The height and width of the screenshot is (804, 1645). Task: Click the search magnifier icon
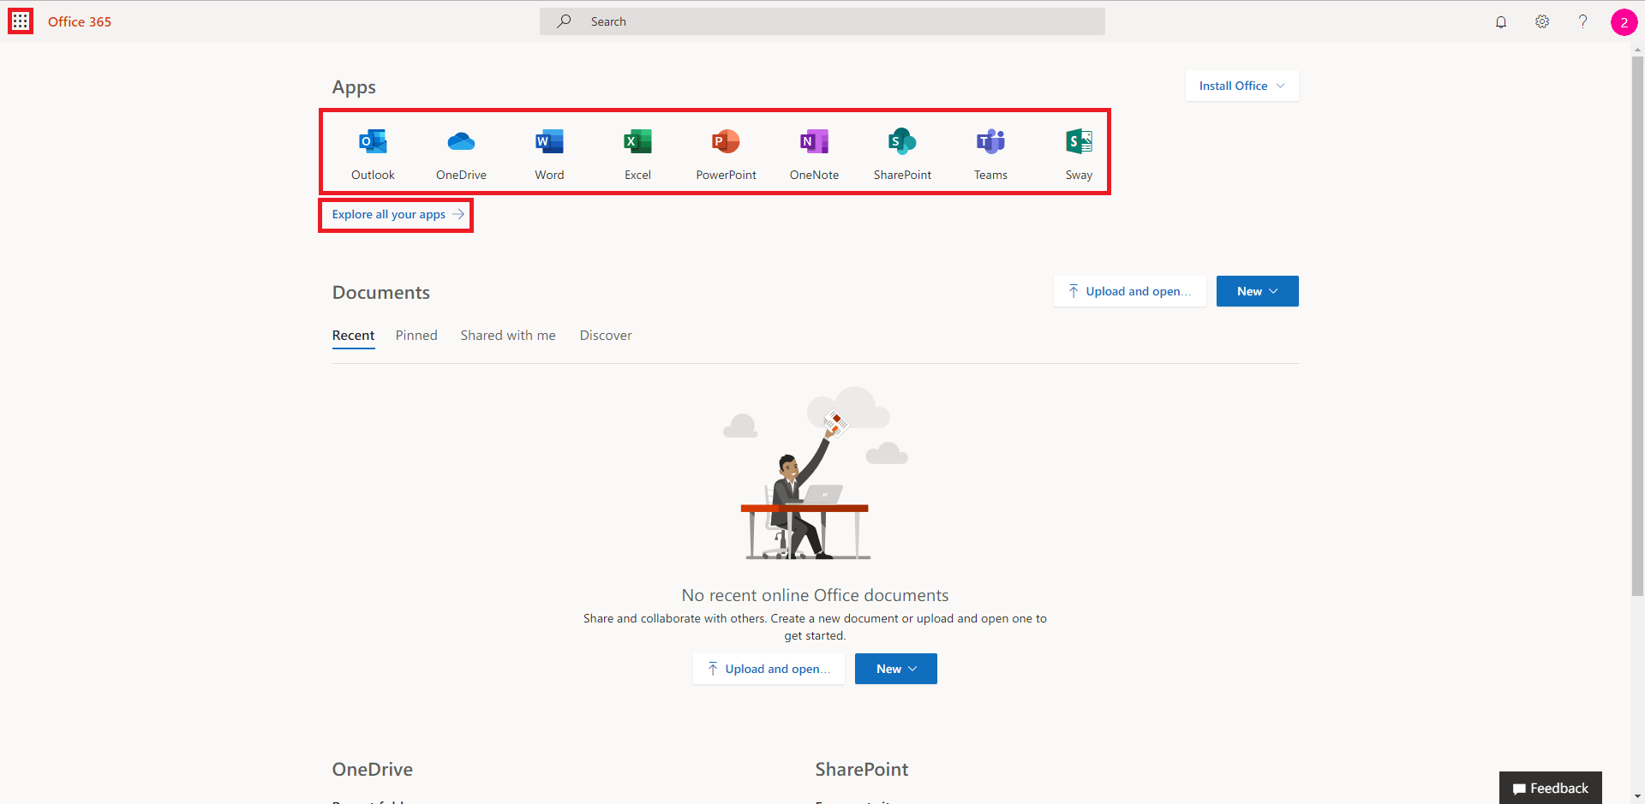pyautogui.click(x=564, y=21)
